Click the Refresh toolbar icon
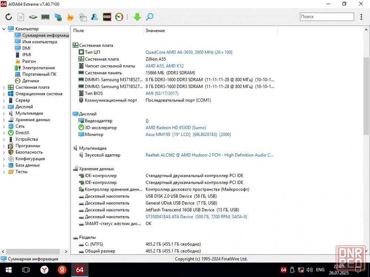The height and width of the screenshot is (277, 370). 9,17
